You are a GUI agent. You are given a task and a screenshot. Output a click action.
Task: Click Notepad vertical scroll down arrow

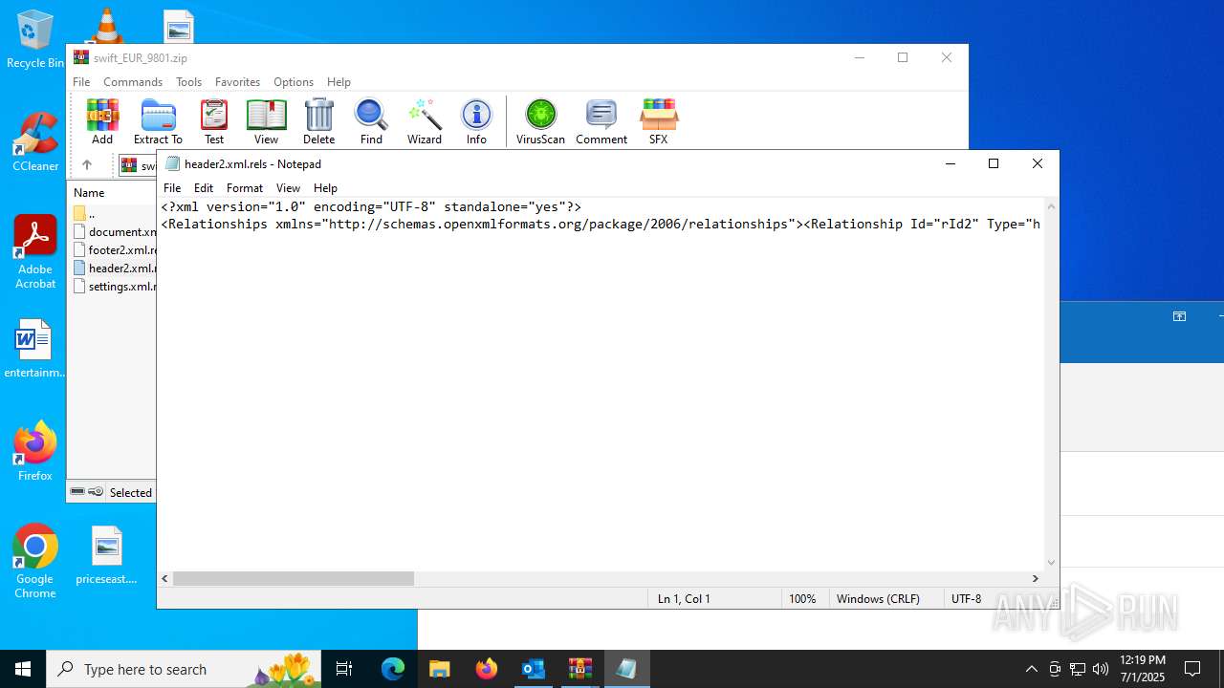pyautogui.click(x=1051, y=563)
